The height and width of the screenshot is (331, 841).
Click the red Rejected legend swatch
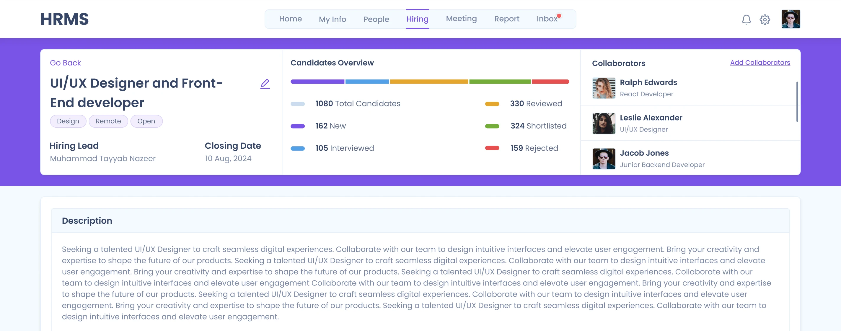[492, 148]
